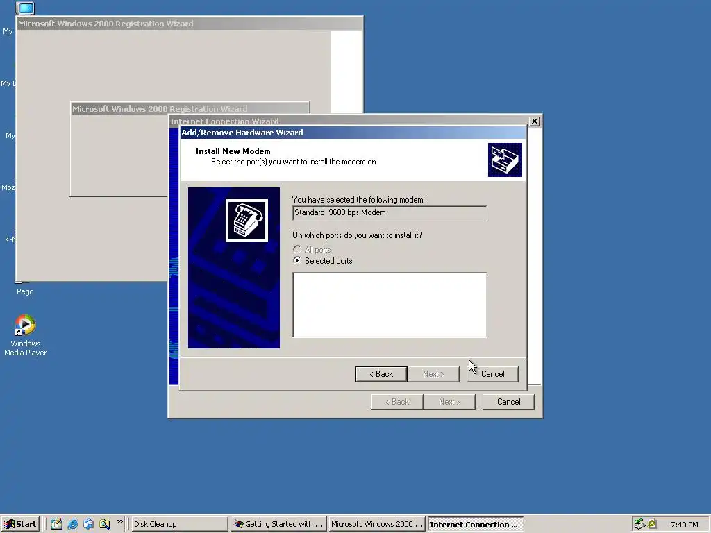Switch to Microsoft Windows 2000 taskbar button
The height and width of the screenshot is (533, 711).
coord(377,524)
